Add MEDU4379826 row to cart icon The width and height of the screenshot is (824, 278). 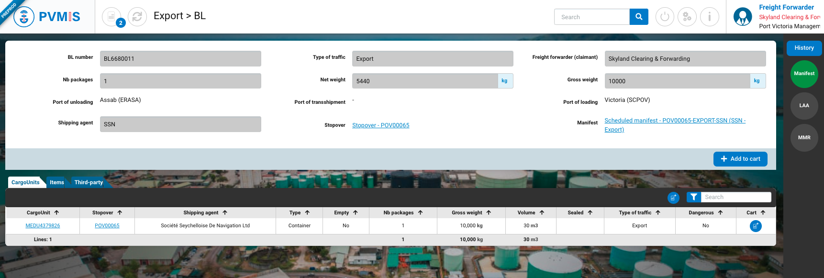point(756,226)
